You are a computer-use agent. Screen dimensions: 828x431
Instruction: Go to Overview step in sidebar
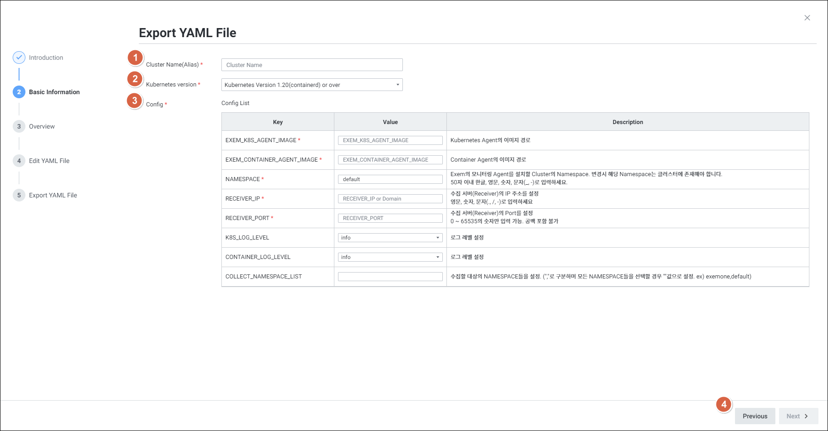pos(42,126)
